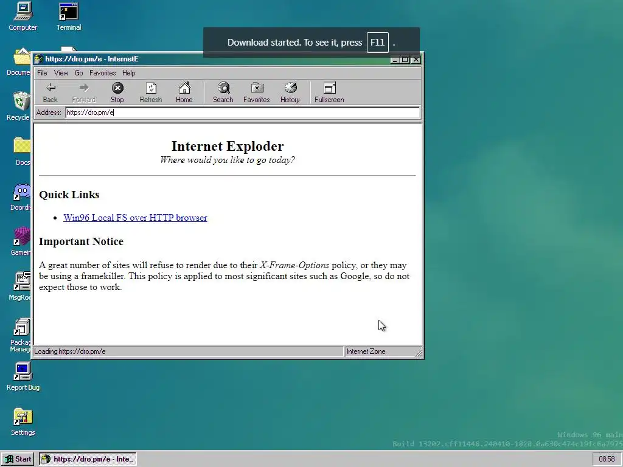Go back using the Back toolbar button
This screenshot has width=623, height=467.
(50, 92)
